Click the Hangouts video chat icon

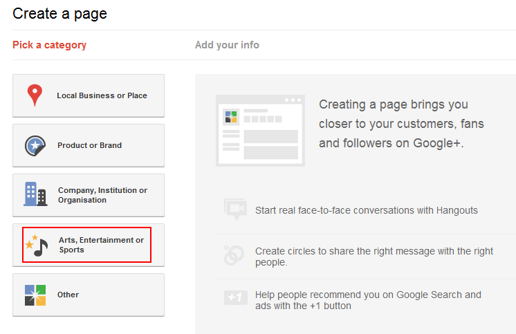tap(235, 209)
